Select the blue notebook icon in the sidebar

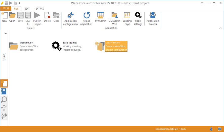(4, 92)
